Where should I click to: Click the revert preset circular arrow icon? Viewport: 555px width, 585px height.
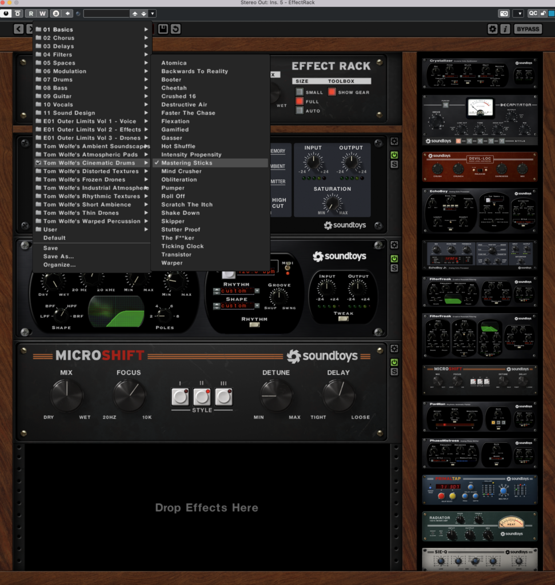pyautogui.click(x=176, y=29)
